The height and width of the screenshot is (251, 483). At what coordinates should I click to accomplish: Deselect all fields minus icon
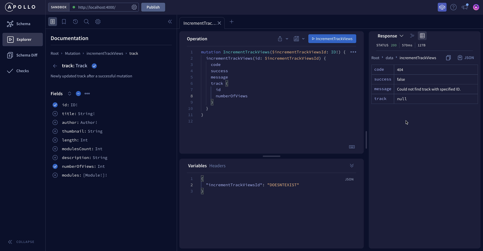point(78,94)
